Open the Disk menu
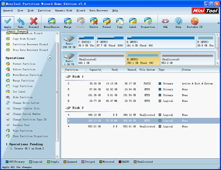 [x=31, y=10]
